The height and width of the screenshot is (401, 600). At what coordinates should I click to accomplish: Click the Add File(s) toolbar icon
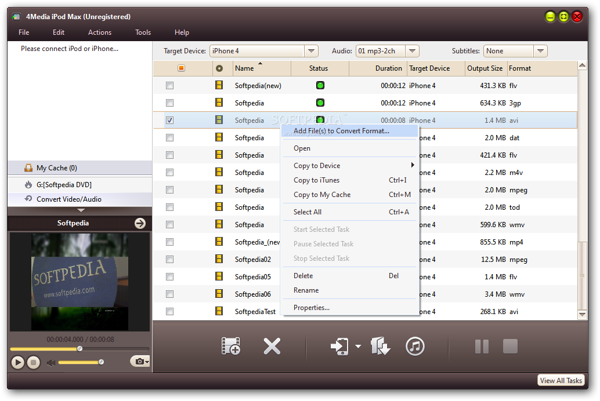click(x=231, y=346)
